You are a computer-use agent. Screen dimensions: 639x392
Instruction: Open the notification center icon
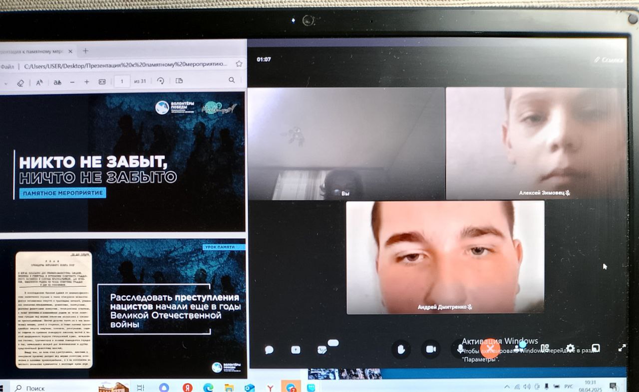[x=614, y=386]
